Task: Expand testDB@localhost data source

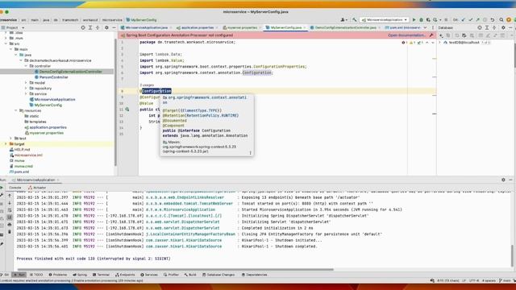Action: point(440,43)
